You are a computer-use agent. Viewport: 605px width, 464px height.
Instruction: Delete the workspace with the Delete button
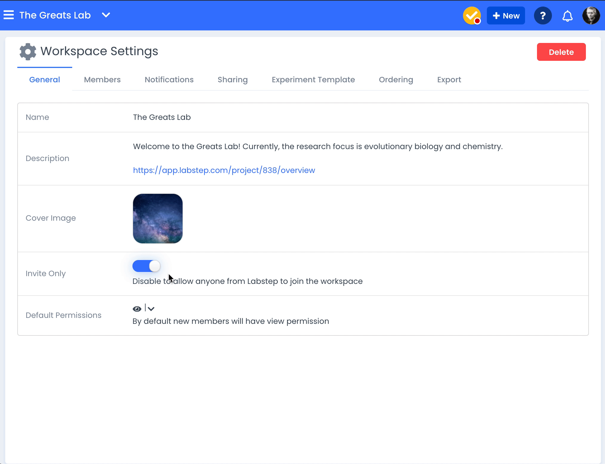pos(561,52)
